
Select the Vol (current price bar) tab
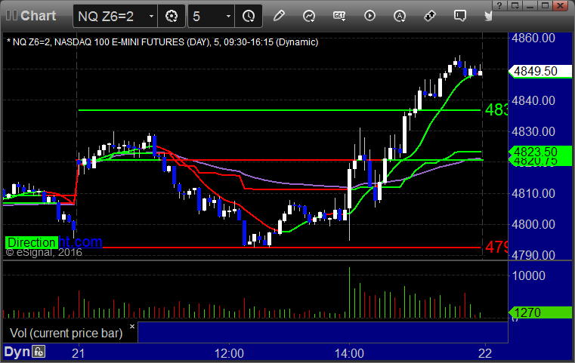(x=66, y=333)
